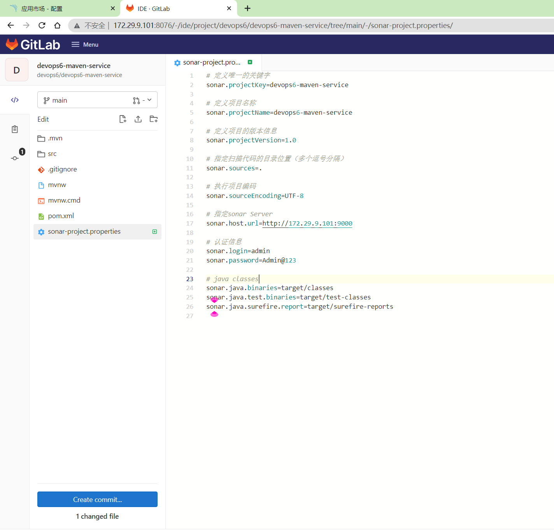The image size is (554, 530).
Task: Close the IDE · GitLab browser tab
Action: click(x=229, y=8)
